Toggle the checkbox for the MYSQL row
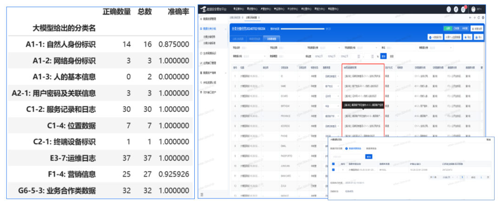Viewport: 502px width, 205px height. [333, 170]
